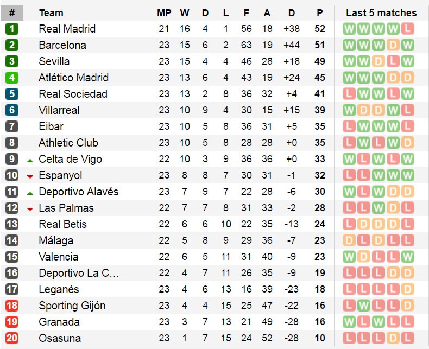
Task: Click the up arrow next to Deportivo Alavés
Action: pos(30,193)
